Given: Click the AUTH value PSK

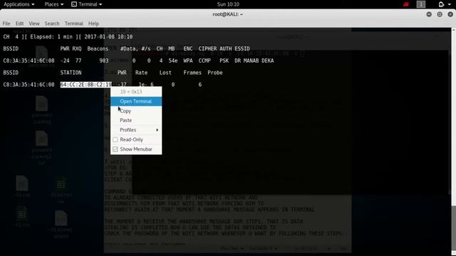Looking at the screenshot, I should (224, 60).
